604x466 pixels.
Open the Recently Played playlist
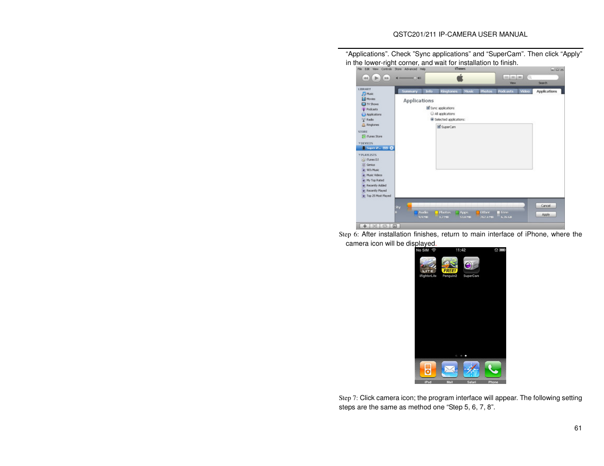pos(374,191)
